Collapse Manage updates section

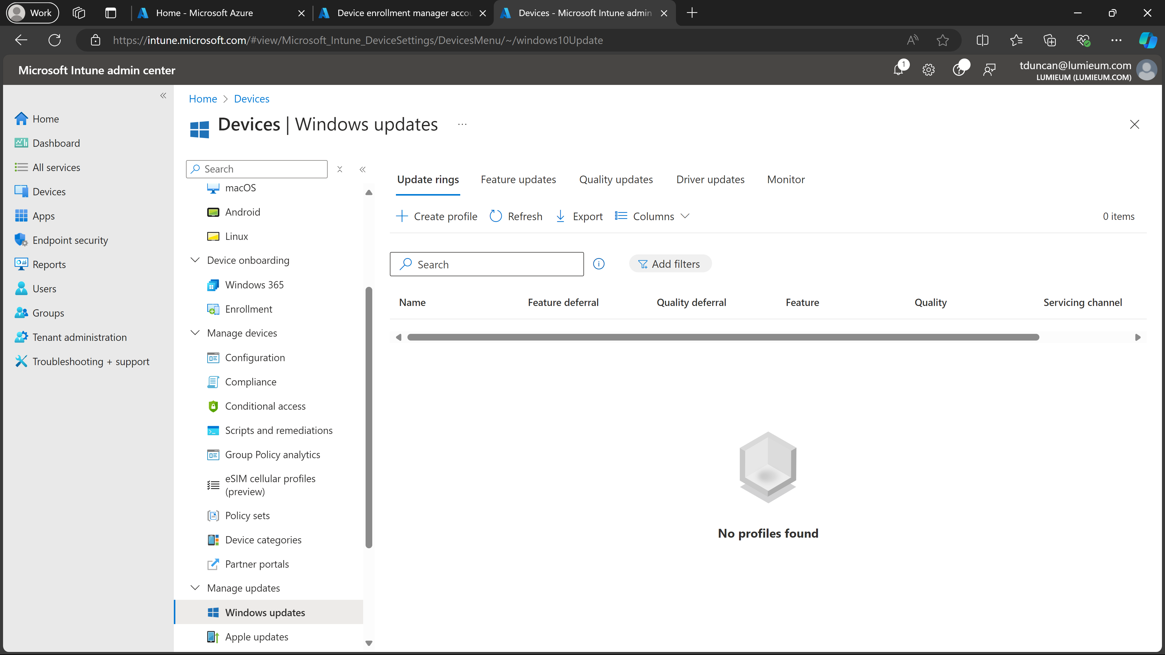(195, 588)
